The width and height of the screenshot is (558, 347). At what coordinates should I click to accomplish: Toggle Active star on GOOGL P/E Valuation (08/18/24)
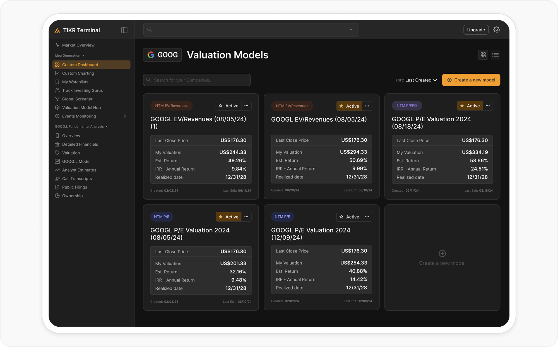pyautogui.click(x=470, y=106)
